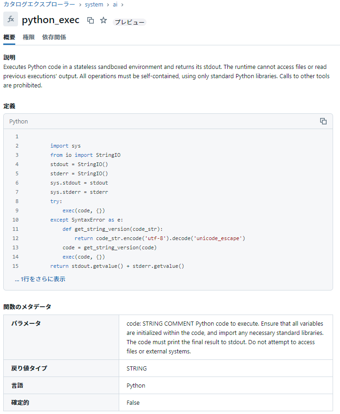The image size is (340, 414).
Task: Click 'code = get_string_version(code)' line
Action: click(x=109, y=247)
